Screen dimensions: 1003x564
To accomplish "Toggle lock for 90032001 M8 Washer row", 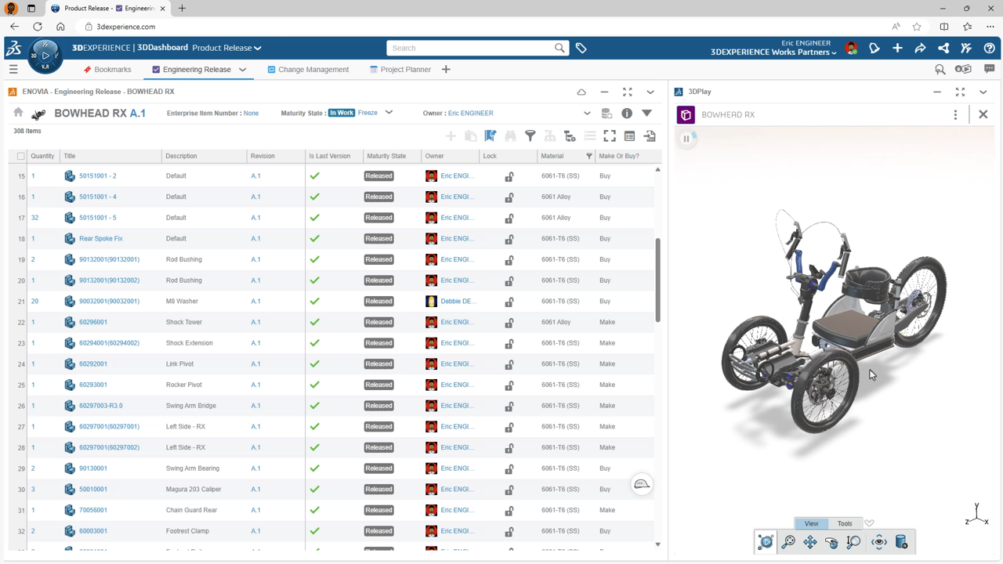I will coord(509,302).
